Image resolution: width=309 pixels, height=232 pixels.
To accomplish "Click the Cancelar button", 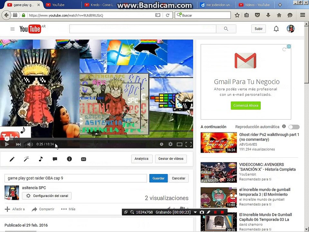I will tap(179, 178).
